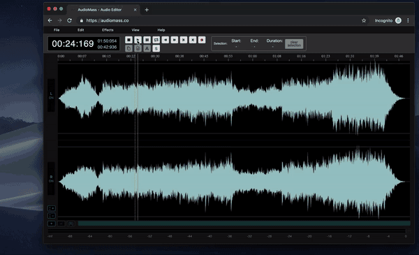419x255 pixels.
Task: Pause audio playback
Action: (147, 40)
